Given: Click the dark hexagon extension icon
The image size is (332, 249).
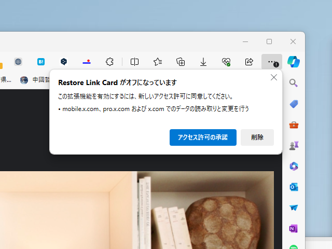Looking at the screenshot, I should point(64,62).
